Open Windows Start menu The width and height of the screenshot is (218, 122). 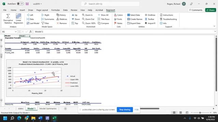5,118
